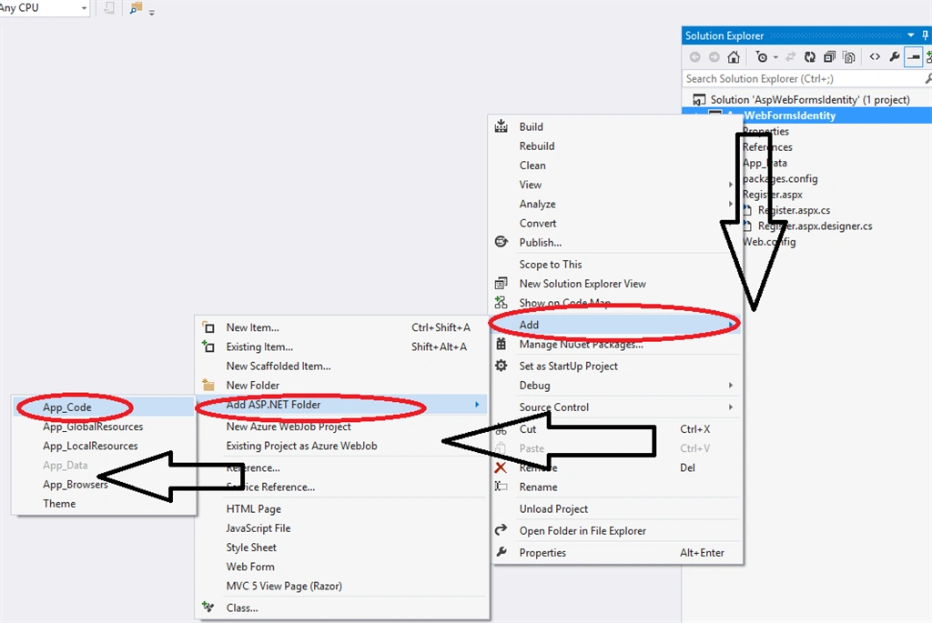Toggle Preview Selected Items in Solution Explorer
Image resolution: width=932 pixels, height=623 pixels.
pos(913,57)
